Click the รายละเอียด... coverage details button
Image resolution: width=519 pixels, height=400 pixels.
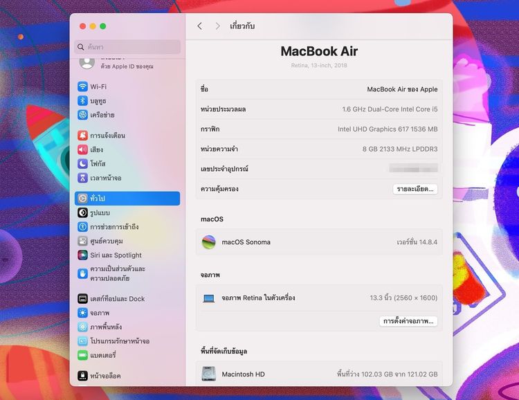pos(415,189)
